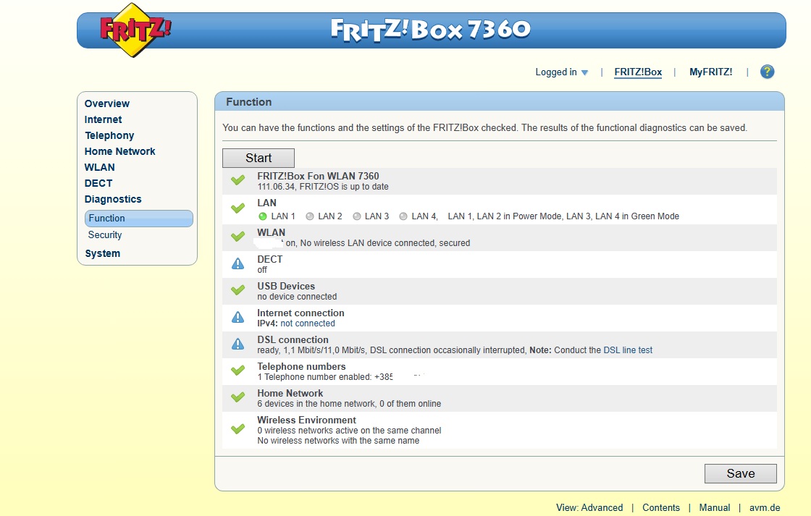811x516 pixels.
Task: Click the green checkmark beside the LAN row
Action: 238,208
